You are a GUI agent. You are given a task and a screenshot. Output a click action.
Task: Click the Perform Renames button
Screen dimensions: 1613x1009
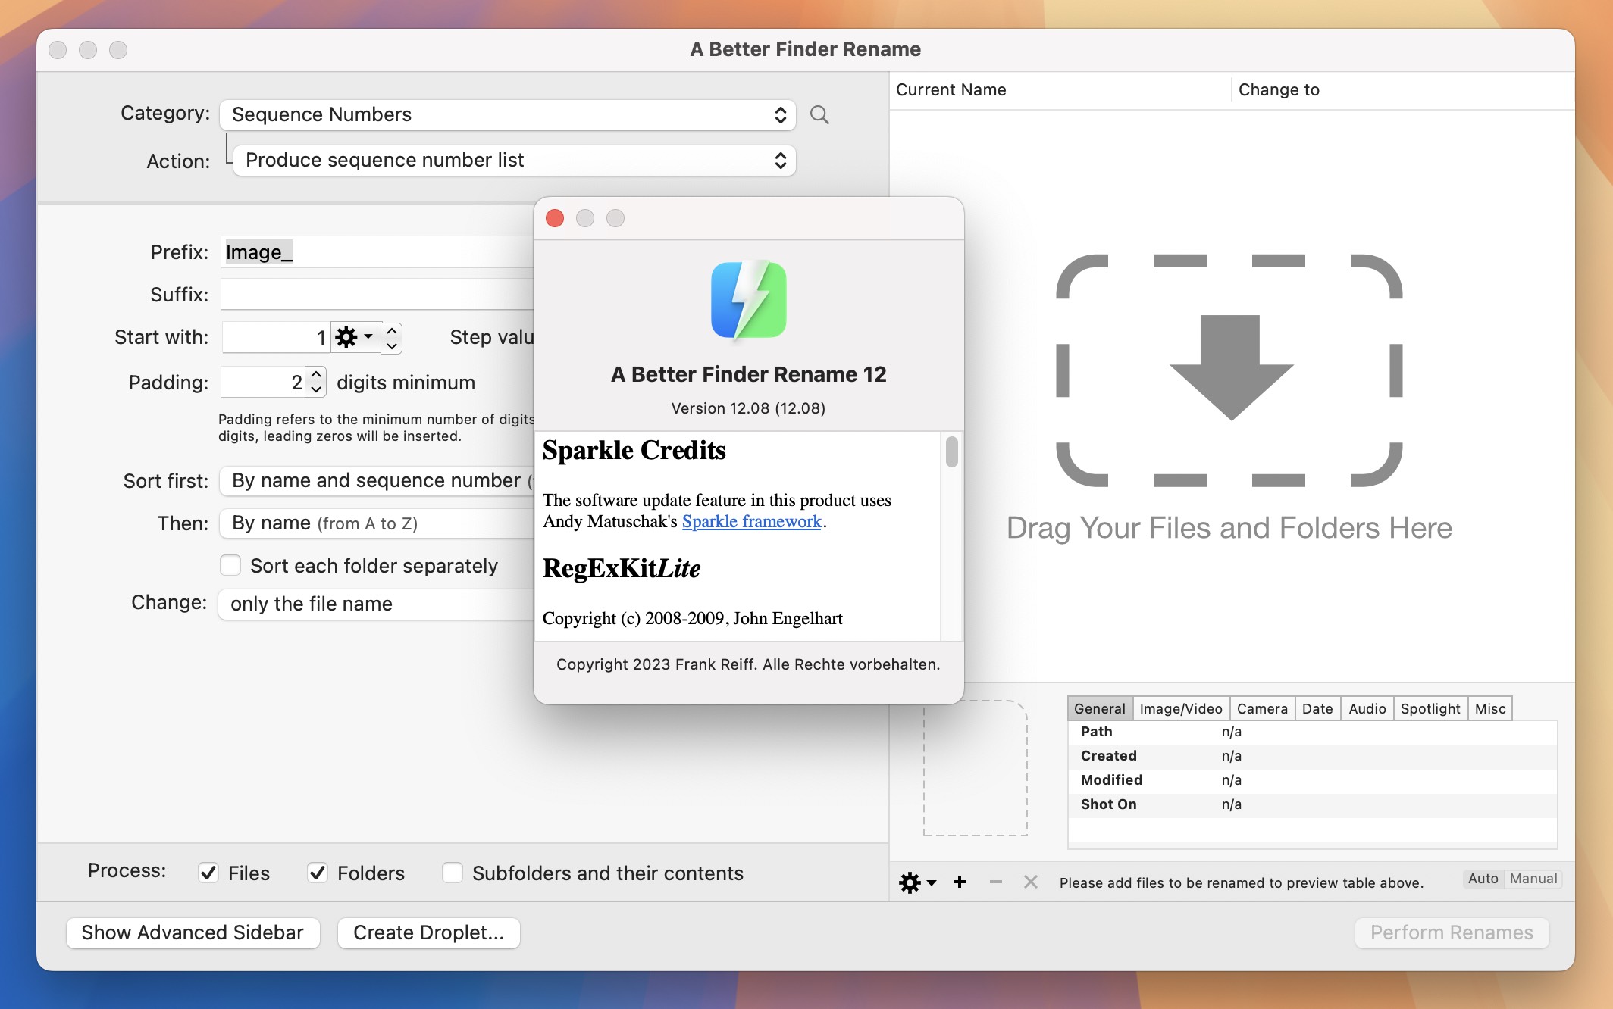pyautogui.click(x=1452, y=932)
